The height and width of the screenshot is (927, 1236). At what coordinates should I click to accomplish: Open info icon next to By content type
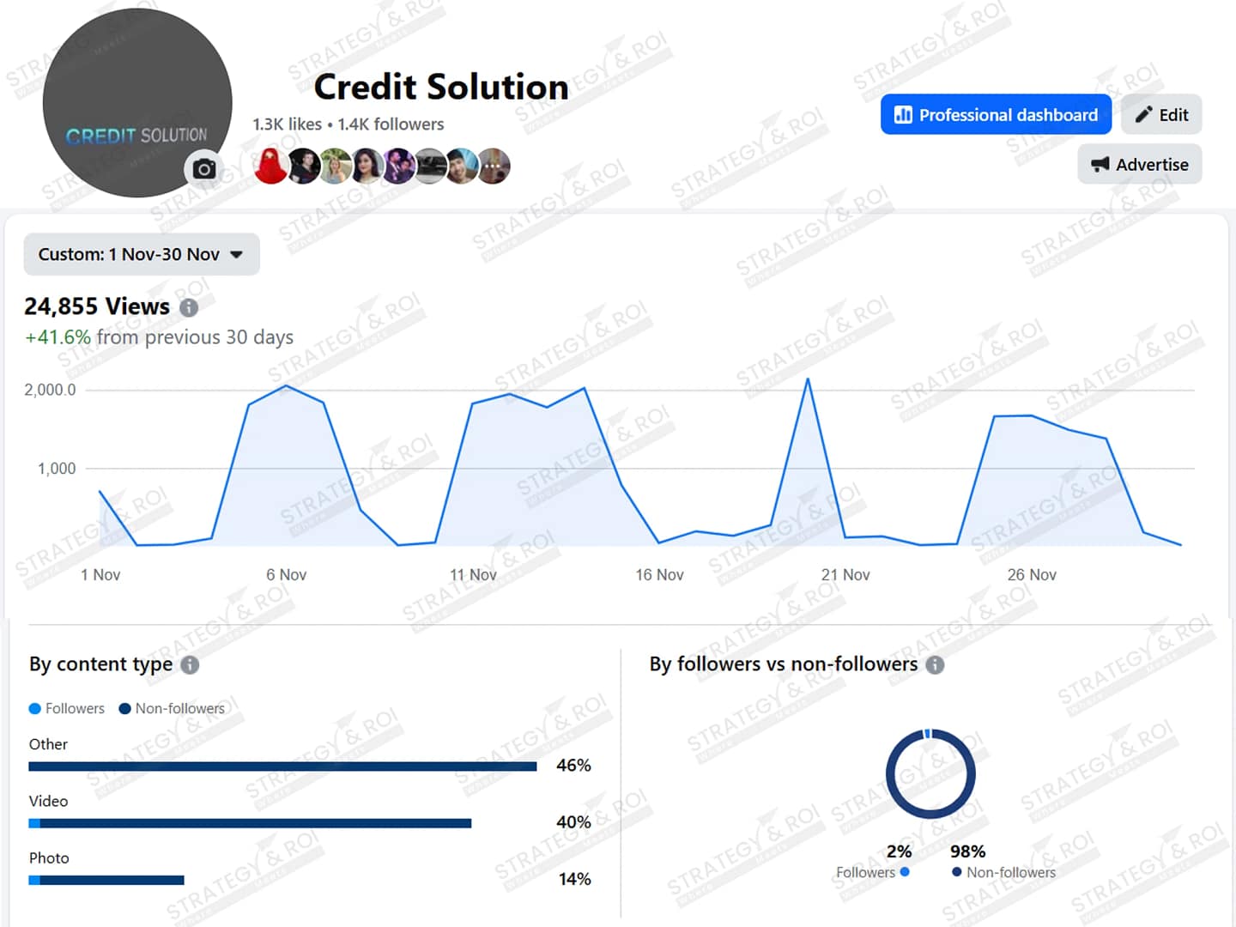pos(191,665)
